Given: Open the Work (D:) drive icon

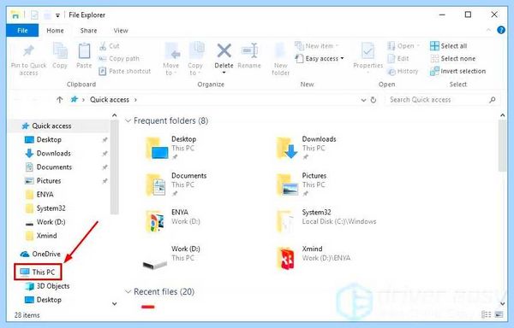Looking at the screenshot, I should coord(155,264).
